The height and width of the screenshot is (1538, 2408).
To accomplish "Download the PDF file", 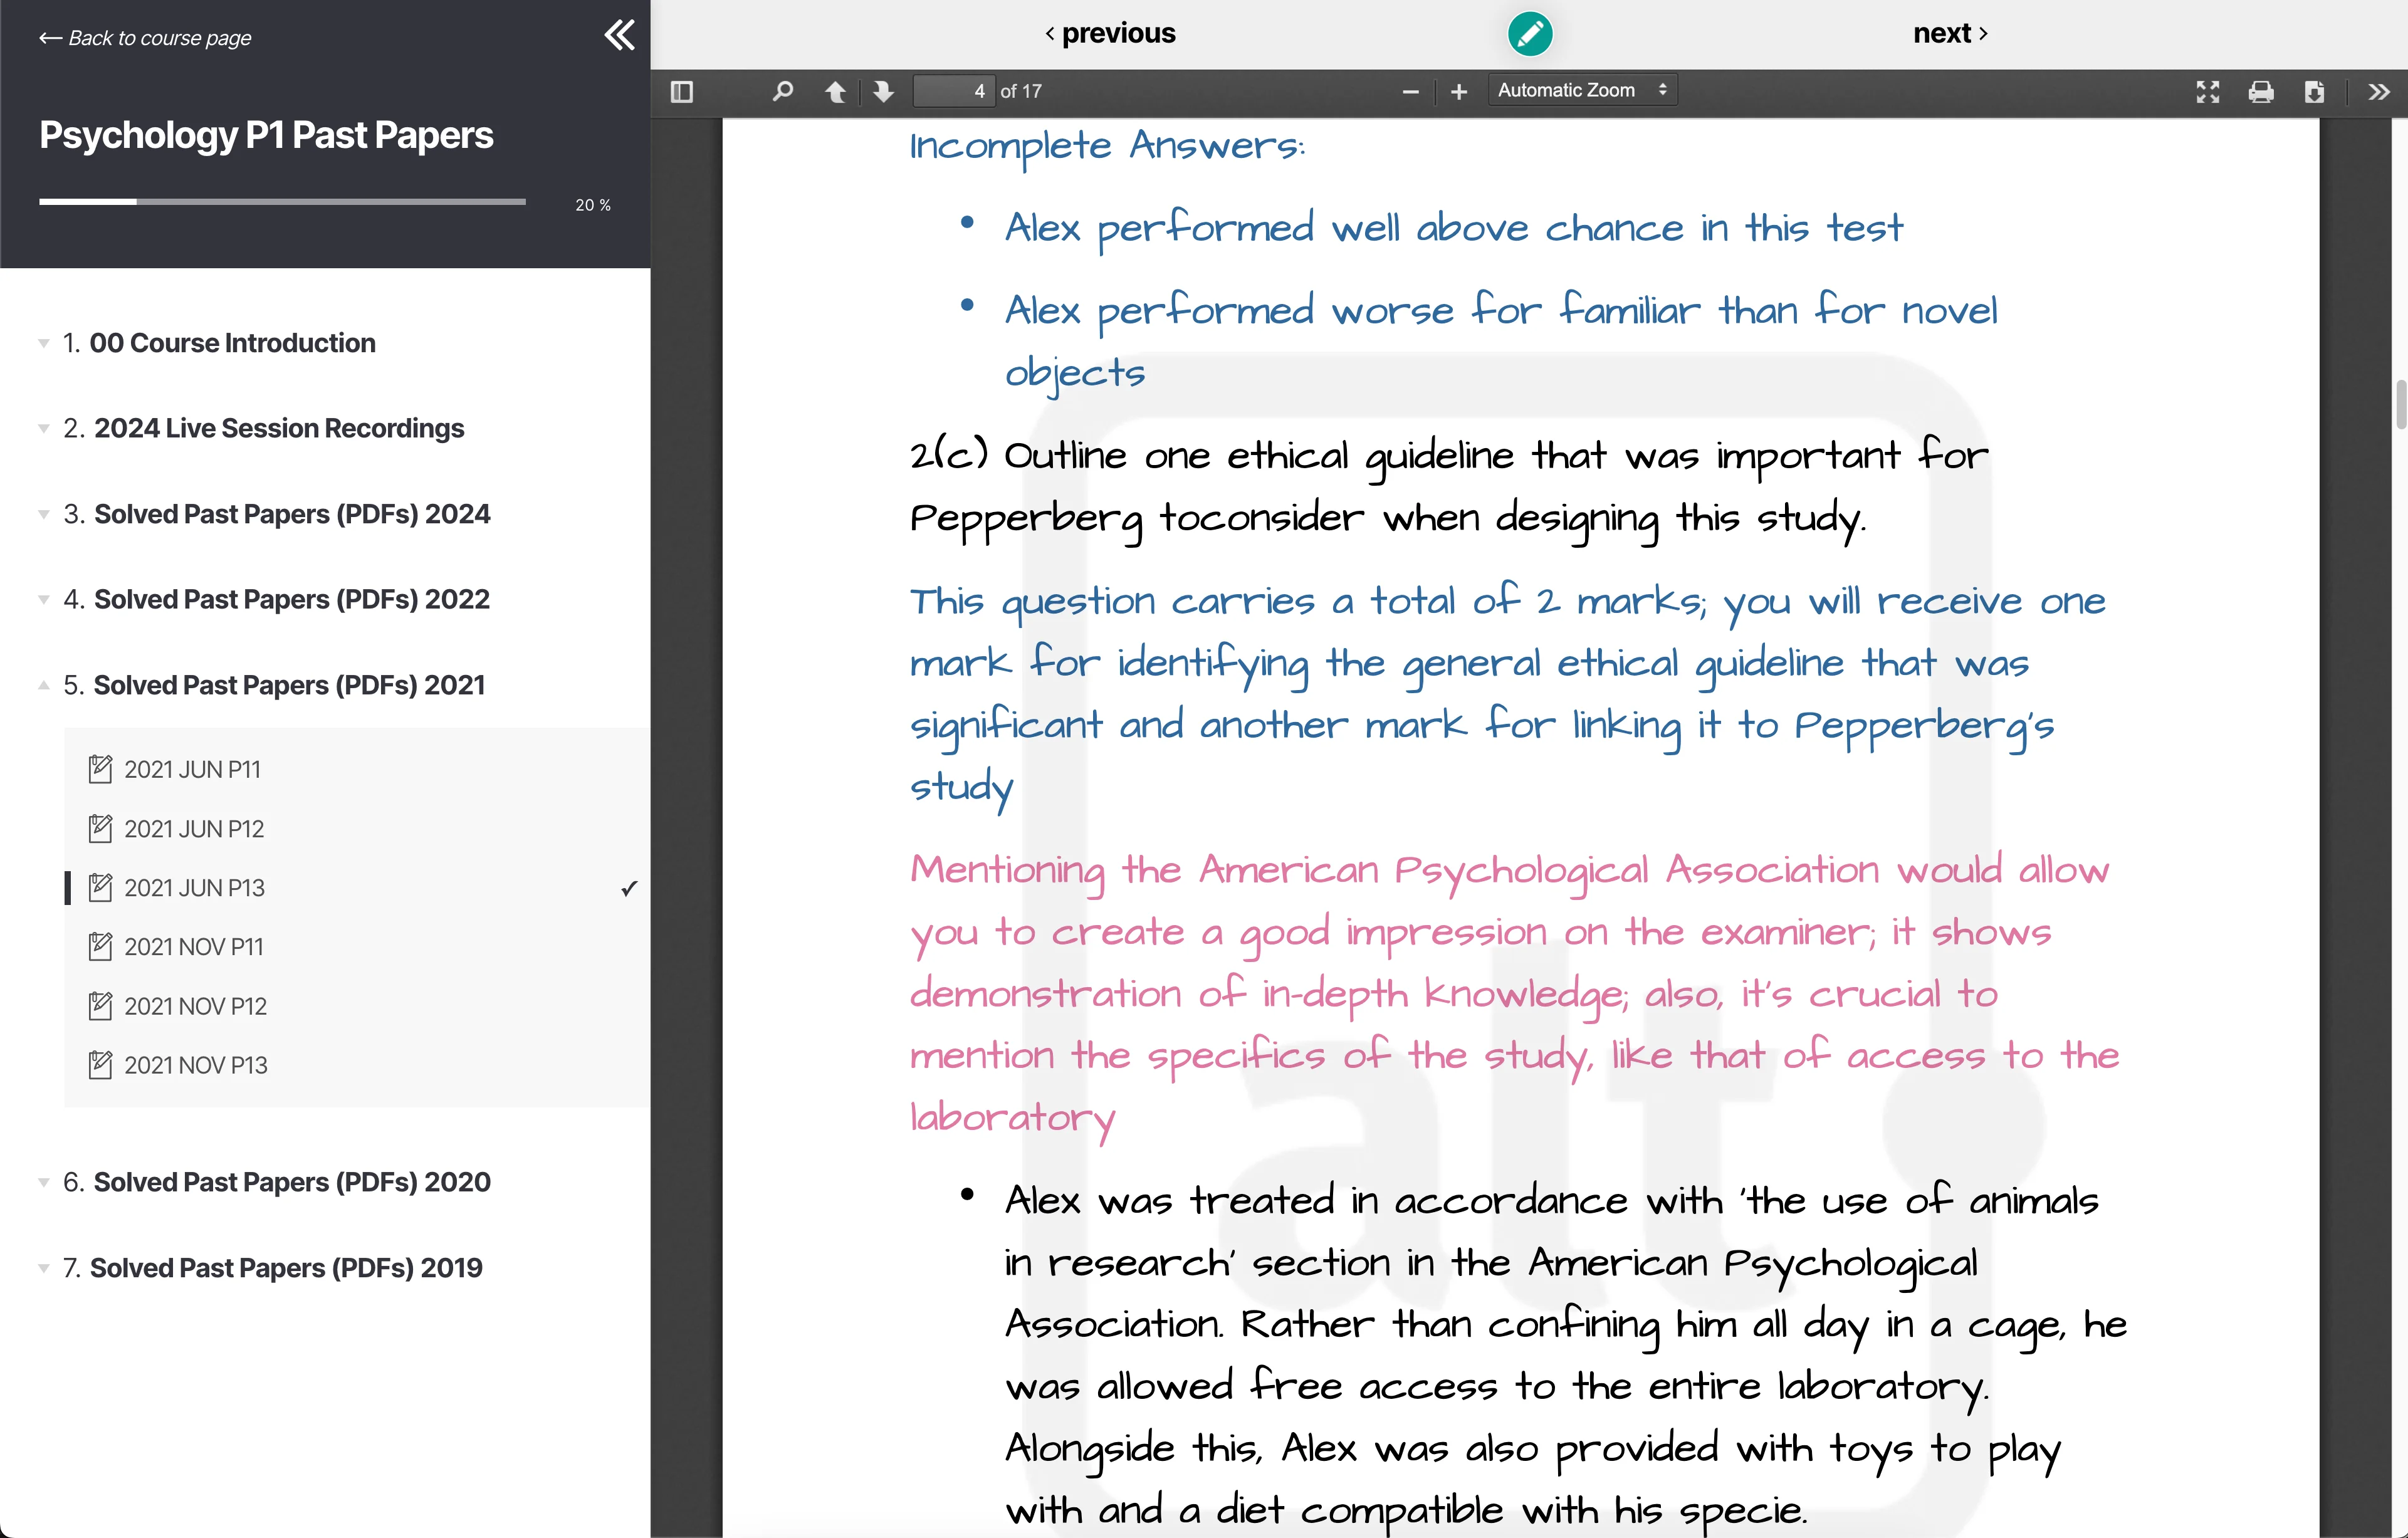I will (2313, 92).
